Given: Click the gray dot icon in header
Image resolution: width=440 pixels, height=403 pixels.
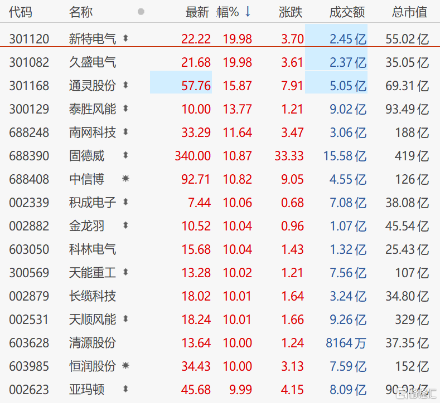Looking at the screenshot, I should 141,12.
